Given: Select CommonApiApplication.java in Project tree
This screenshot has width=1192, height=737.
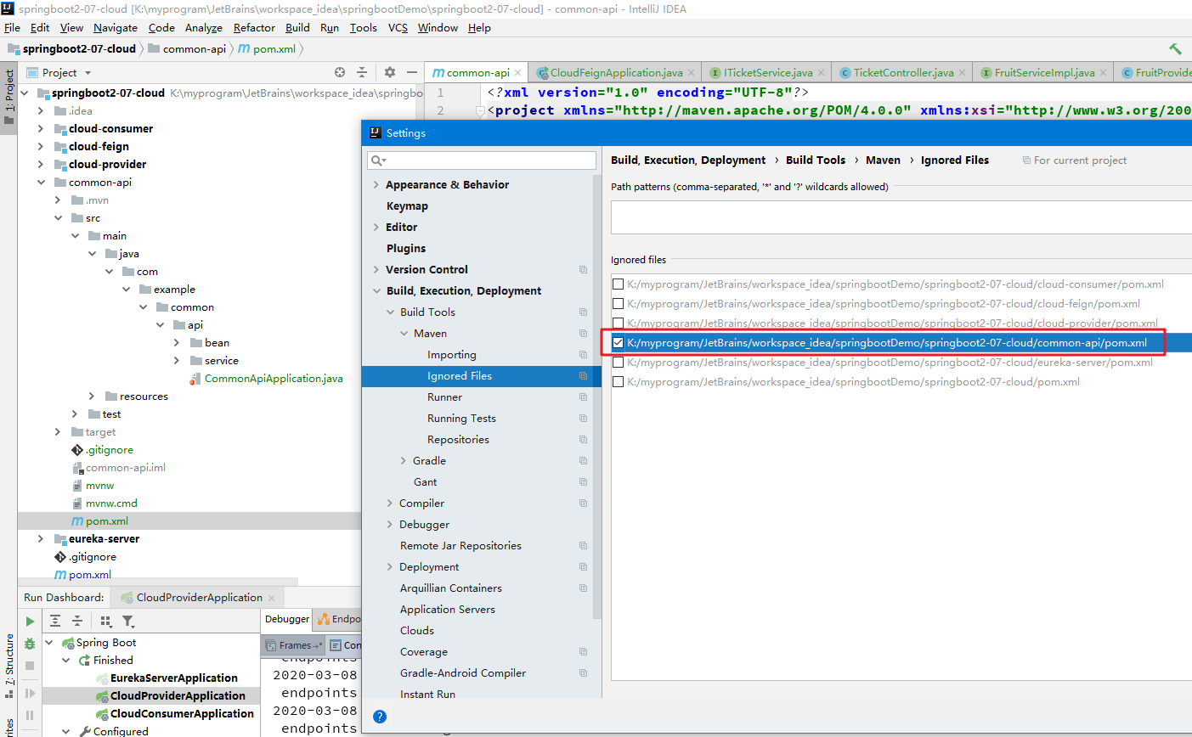Looking at the screenshot, I should 274,379.
